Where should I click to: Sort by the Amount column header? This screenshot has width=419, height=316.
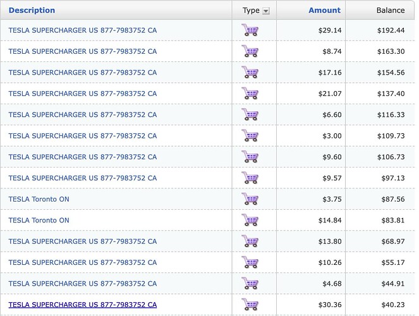pyautogui.click(x=324, y=10)
